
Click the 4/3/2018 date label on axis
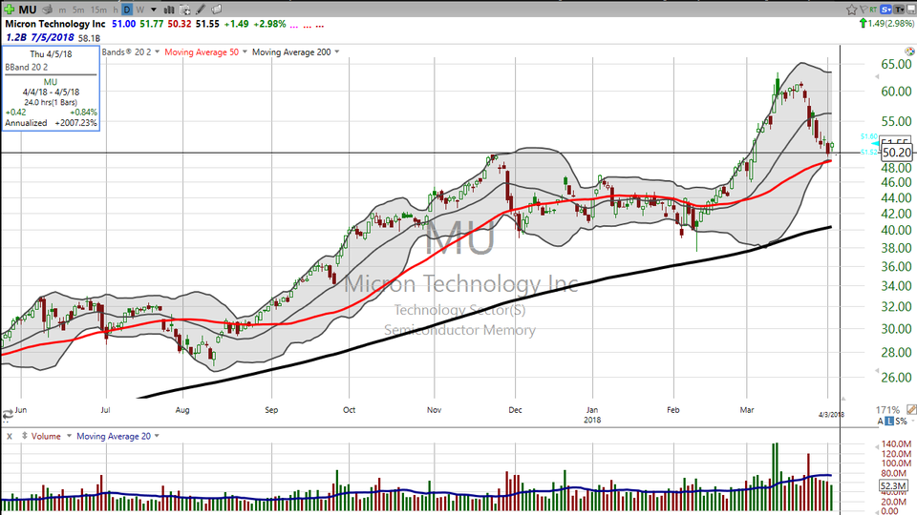(831, 415)
